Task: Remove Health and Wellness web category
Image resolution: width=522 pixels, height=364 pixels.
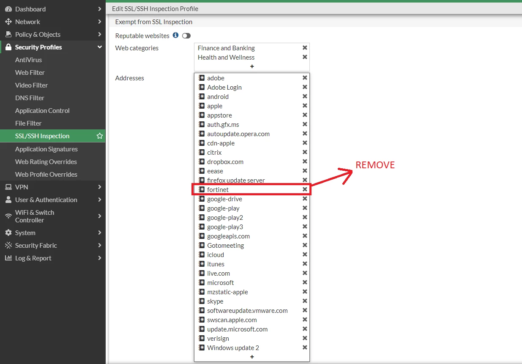Action: (305, 57)
